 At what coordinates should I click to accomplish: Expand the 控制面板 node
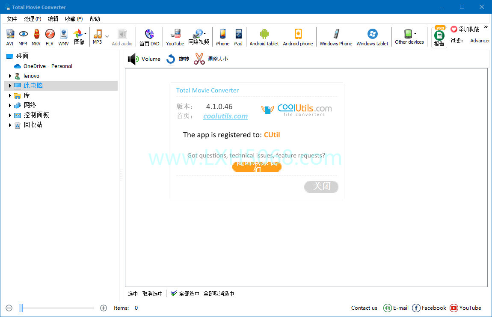click(x=10, y=115)
